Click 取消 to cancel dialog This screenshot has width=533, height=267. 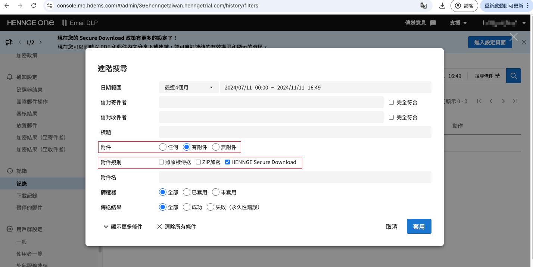(x=392, y=226)
